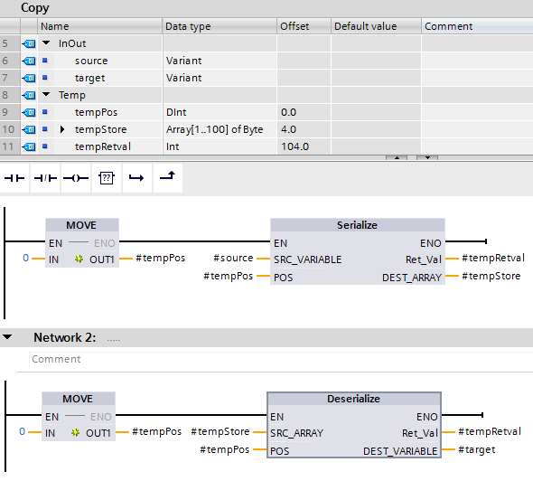The width and height of the screenshot is (533, 481).
Task: Select the tempRetval Int data type cell
Action: pyautogui.click(x=220, y=146)
